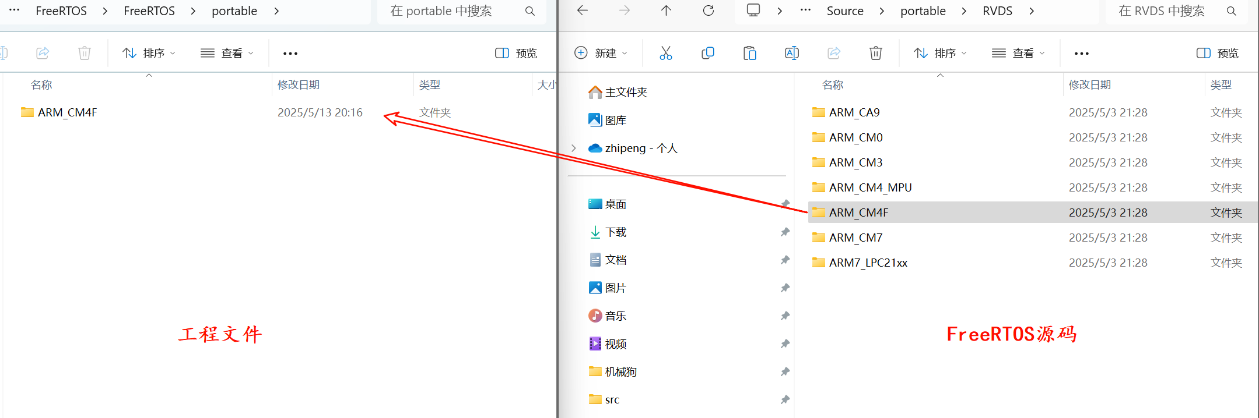Open Sort (排序) dropdown in RVDS window
Viewport: 1259px width, 418px height.
coord(939,53)
